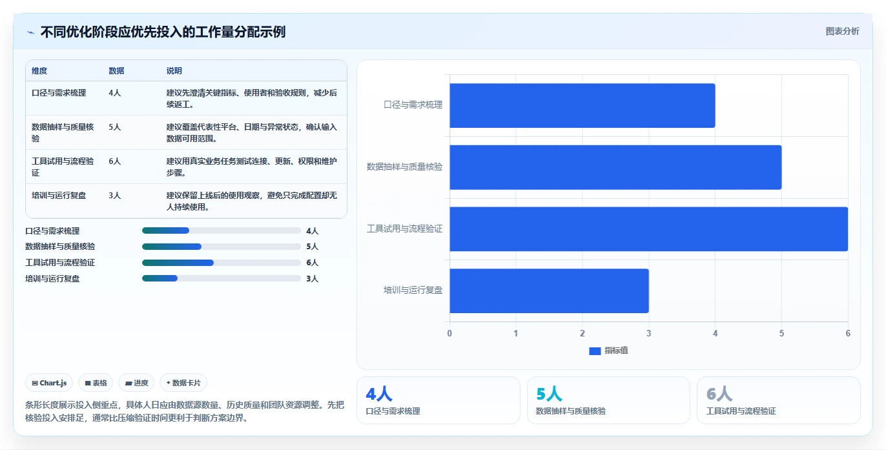
Task: Click the 3人 value in the table
Action: tap(115, 195)
